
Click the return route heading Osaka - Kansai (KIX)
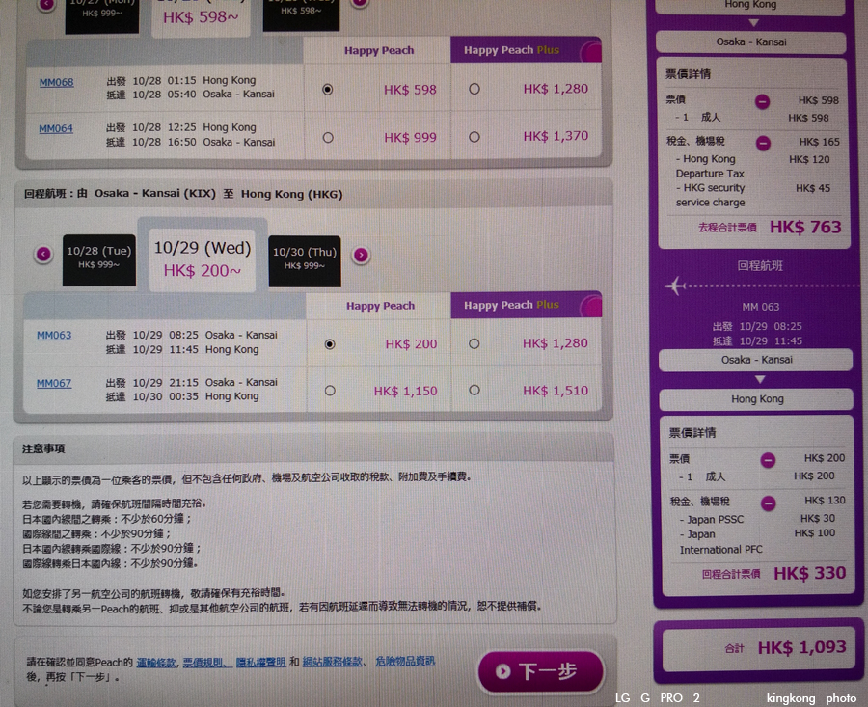click(155, 194)
